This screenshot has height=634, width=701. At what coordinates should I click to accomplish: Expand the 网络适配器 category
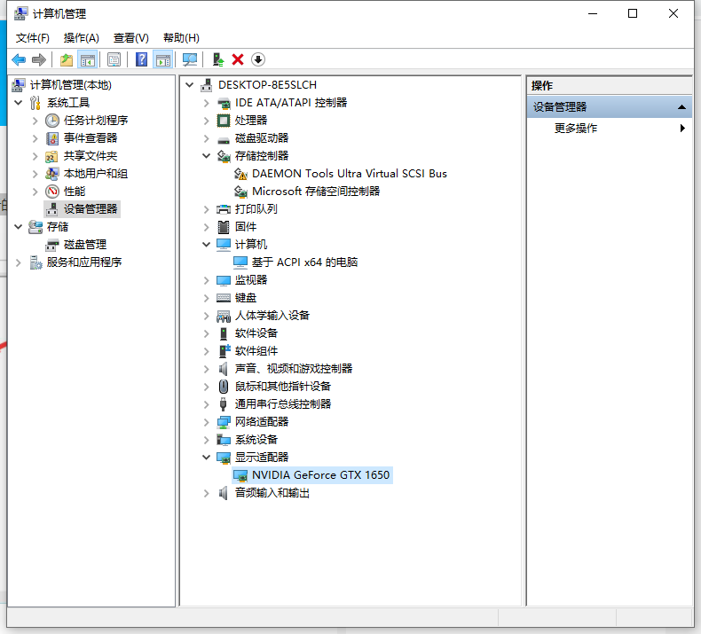coord(207,421)
